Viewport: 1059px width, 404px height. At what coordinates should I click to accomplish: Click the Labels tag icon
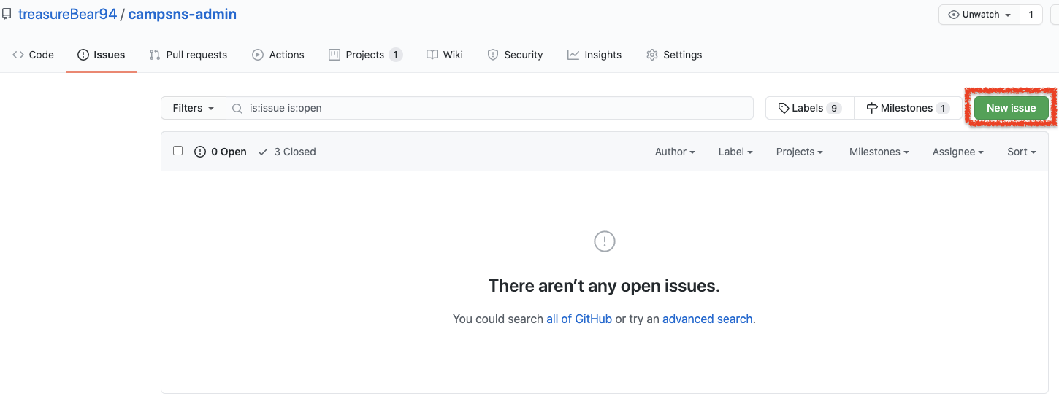tap(784, 108)
